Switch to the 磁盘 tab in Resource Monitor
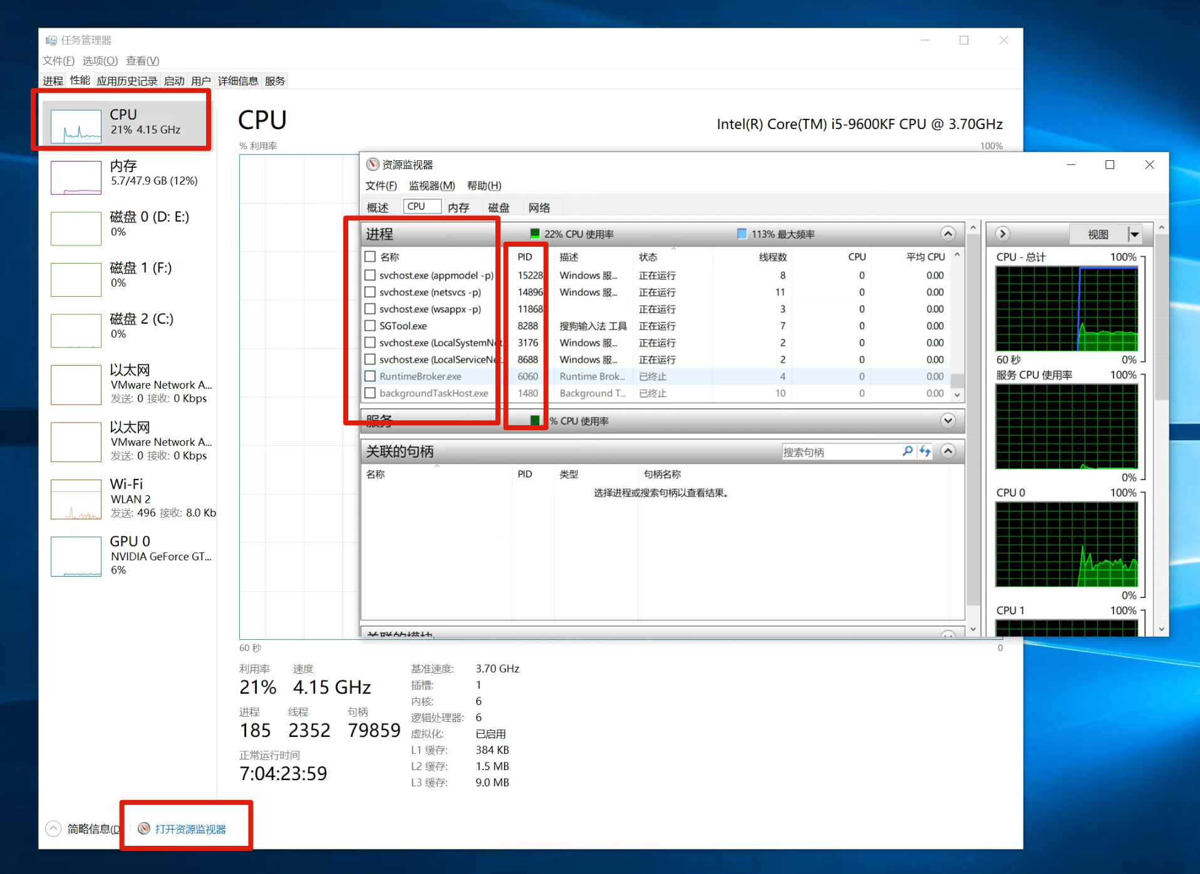 499,207
